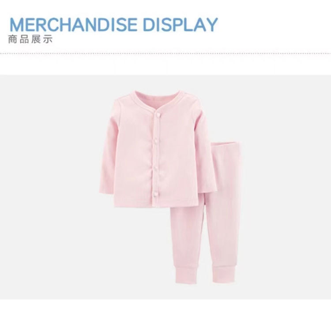Click the dotted divider line under the header
This screenshot has width=331, height=331.
tap(165, 53)
